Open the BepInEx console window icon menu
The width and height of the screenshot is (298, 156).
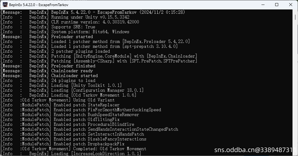click(x=5, y=5)
